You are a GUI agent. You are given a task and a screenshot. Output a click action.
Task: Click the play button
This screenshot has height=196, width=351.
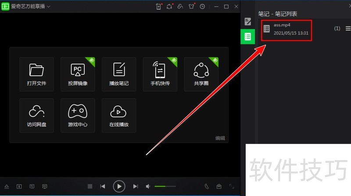pyautogui.click(x=119, y=186)
